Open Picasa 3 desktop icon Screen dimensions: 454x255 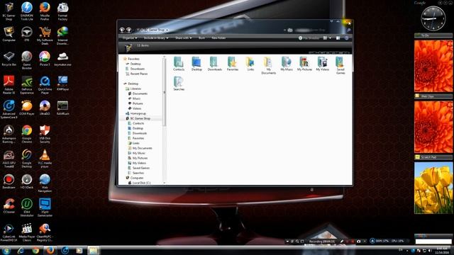(45, 59)
